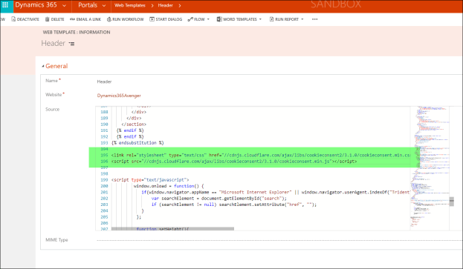Click line number 195 in editor
463x269 pixels.
point(104,155)
